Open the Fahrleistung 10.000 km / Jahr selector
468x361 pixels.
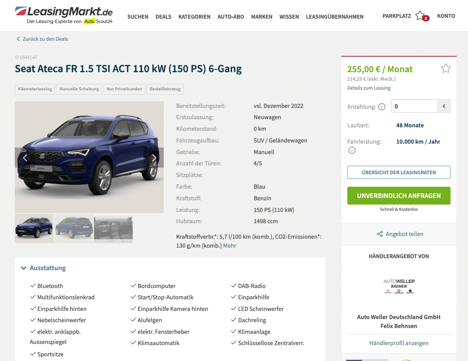[x=418, y=142]
